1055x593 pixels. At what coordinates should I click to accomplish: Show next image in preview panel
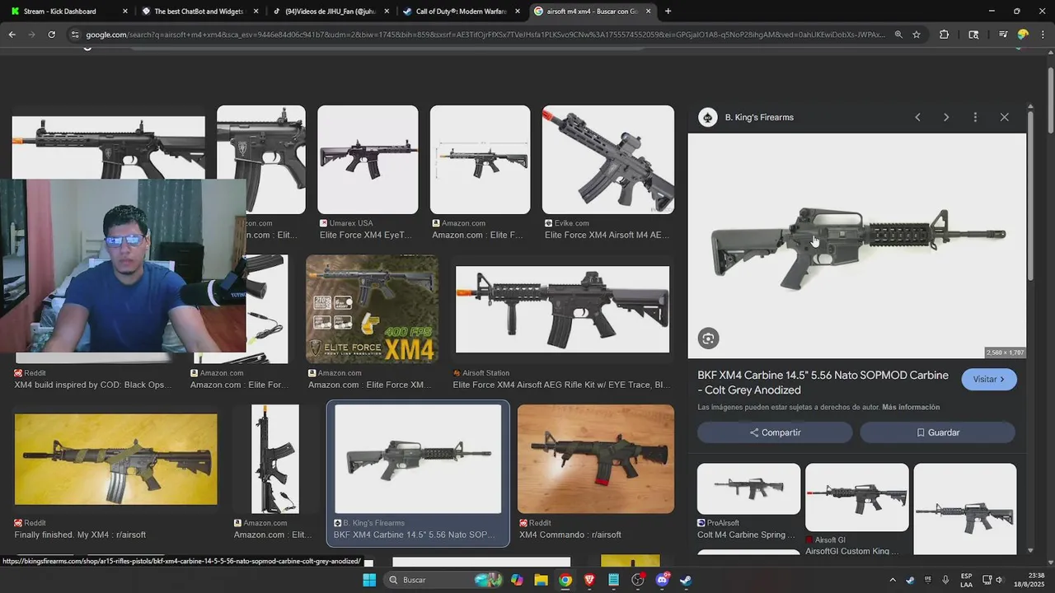(946, 117)
